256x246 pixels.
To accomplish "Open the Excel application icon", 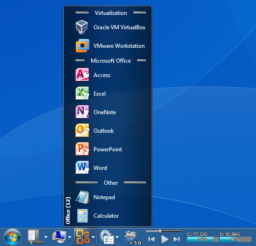I will click(x=82, y=93).
